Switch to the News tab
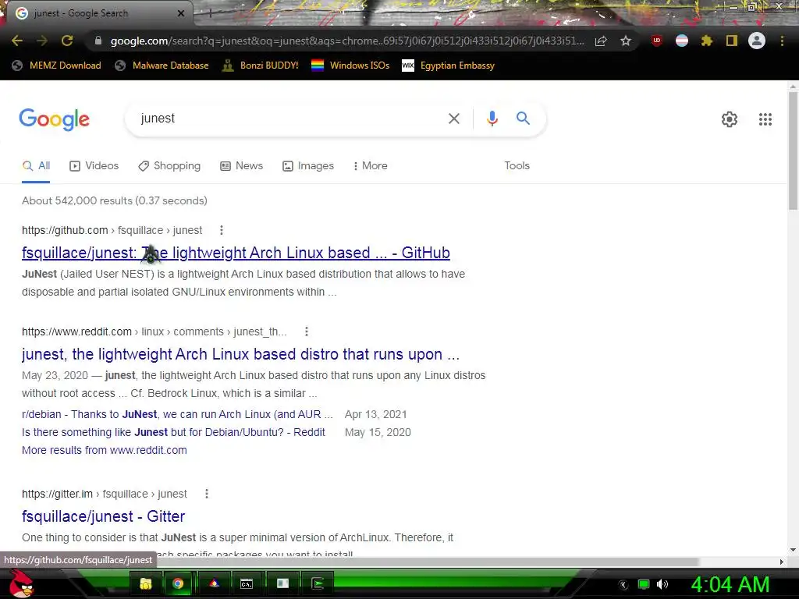799x599 pixels. click(242, 165)
